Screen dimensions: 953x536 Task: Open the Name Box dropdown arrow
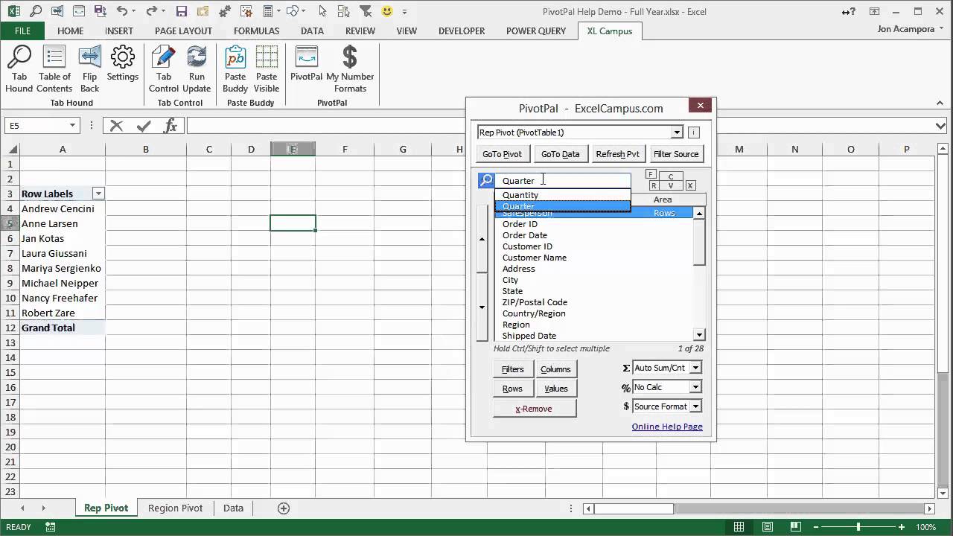72,126
